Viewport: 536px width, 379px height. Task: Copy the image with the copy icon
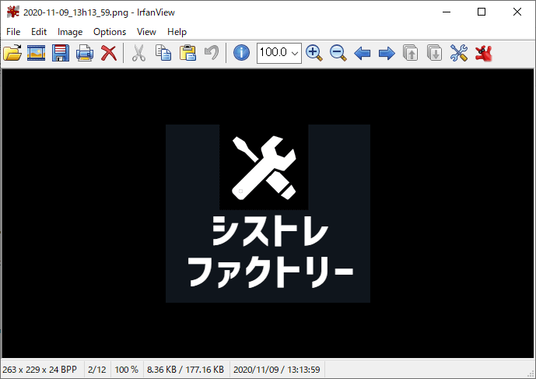[163, 53]
